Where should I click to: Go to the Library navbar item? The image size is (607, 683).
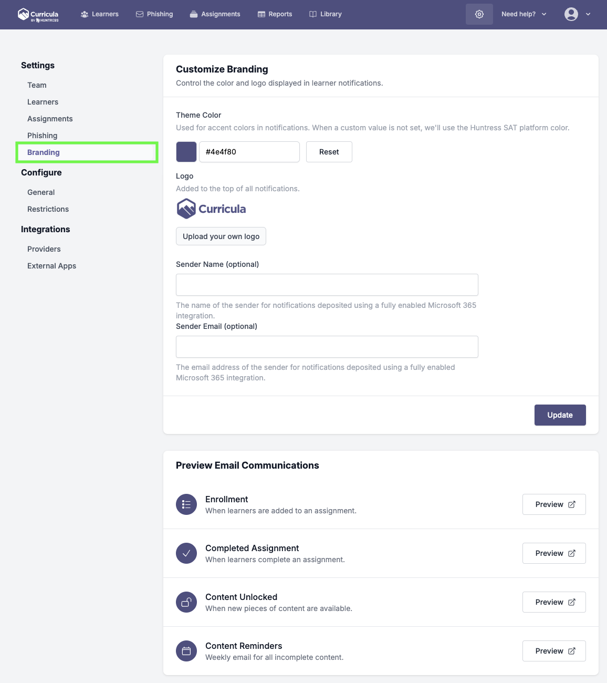tap(326, 14)
